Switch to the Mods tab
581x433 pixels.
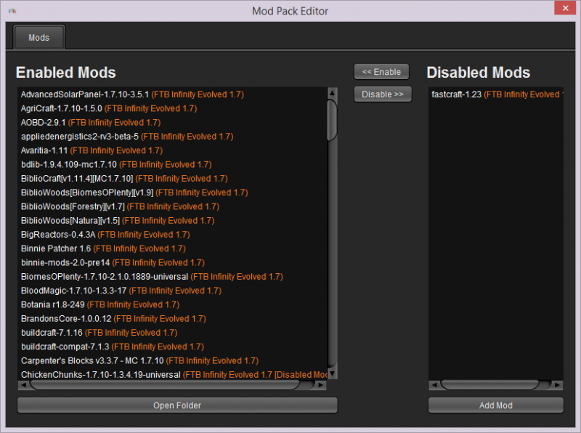pyautogui.click(x=38, y=37)
